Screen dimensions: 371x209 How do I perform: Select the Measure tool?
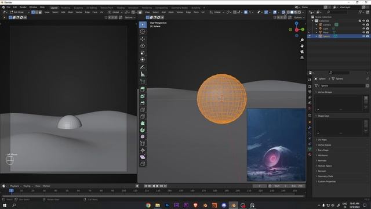click(143, 74)
